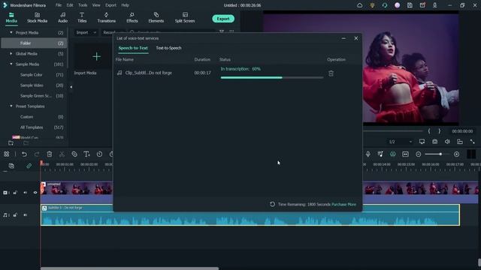Viewport: 481px width, 270px height.
Task: Click the preview volume speaker icon
Action: click(447, 142)
